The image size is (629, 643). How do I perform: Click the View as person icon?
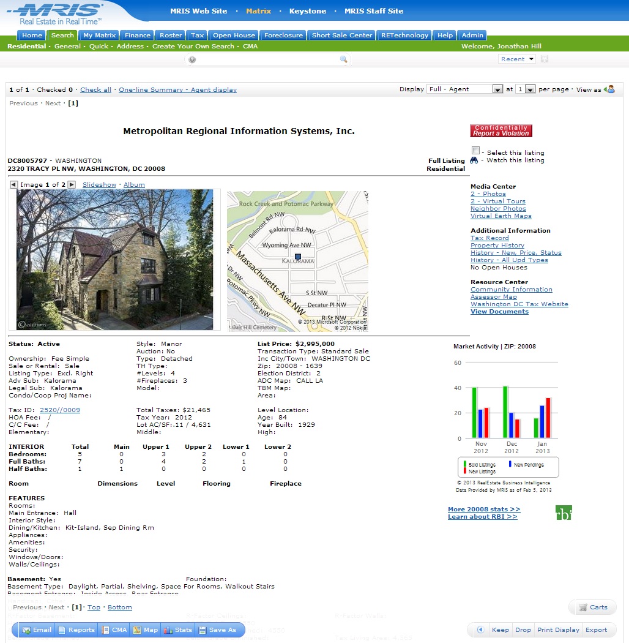[x=609, y=89]
